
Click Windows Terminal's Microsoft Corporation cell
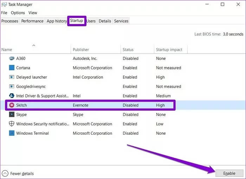pos(92,133)
